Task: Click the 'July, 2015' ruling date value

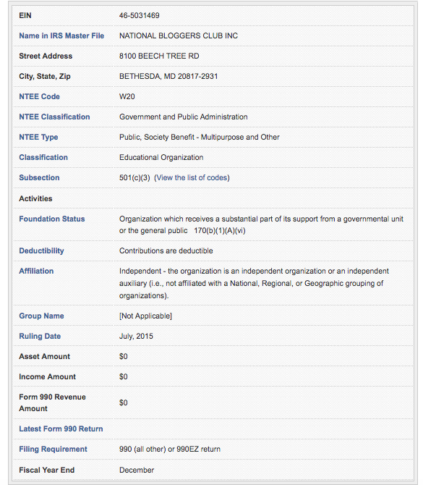Action: pos(136,336)
